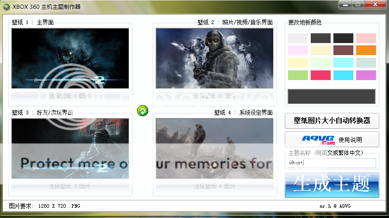The height and width of the screenshot is (218, 389).
Task: Select the purple color swatch
Action: [x=366, y=75]
